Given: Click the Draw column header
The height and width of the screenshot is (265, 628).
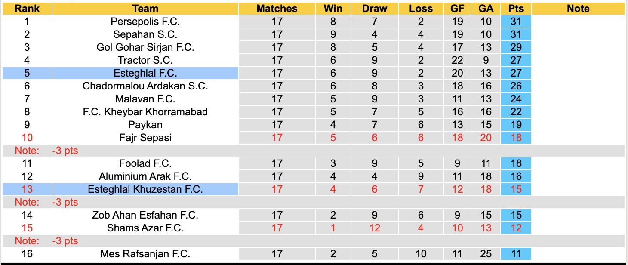Looking at the screenshot, I should pyautogui.click(x=374, y=9).
